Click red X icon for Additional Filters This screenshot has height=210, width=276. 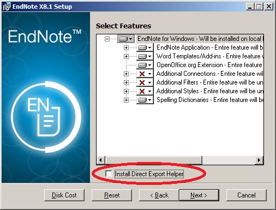click(145, 82)
